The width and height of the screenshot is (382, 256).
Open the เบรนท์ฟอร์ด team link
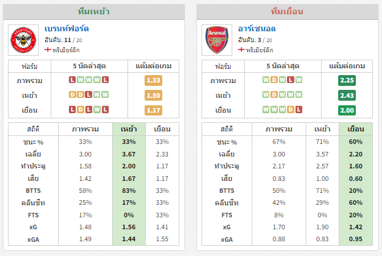(67, 28)
